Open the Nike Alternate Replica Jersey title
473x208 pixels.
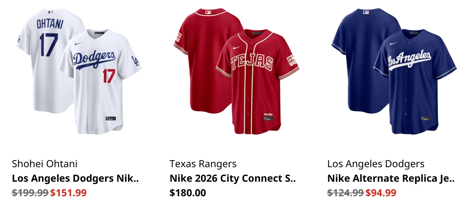click(x=391, y=179)
